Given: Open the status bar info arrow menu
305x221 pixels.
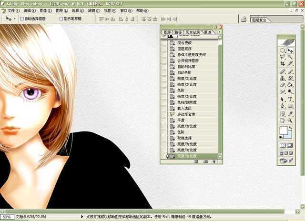Looking at the screenshot, I should [x=82, y=217].
